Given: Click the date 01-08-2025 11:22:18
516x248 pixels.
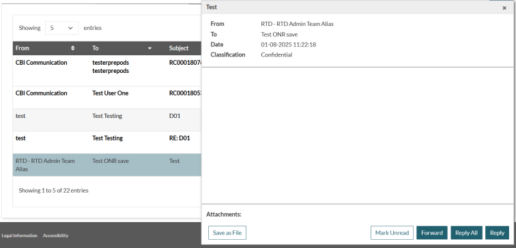Looking at the screenshot, I should (288, 45).
